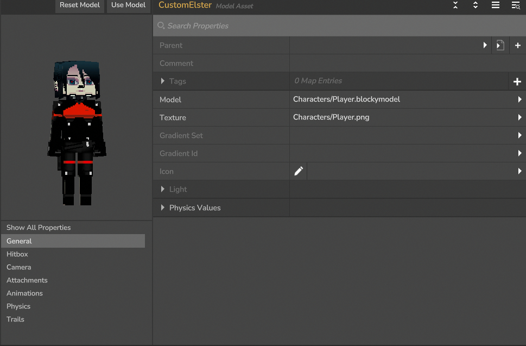The height and width of the screenshot is (346, 526).
Task: Add a new Tags map entry
Action: [x=517, y=81]
